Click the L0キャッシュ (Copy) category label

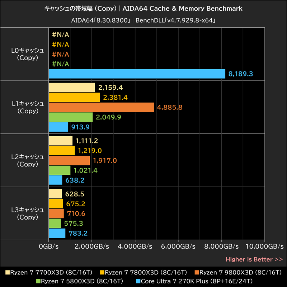pos(28,54)
